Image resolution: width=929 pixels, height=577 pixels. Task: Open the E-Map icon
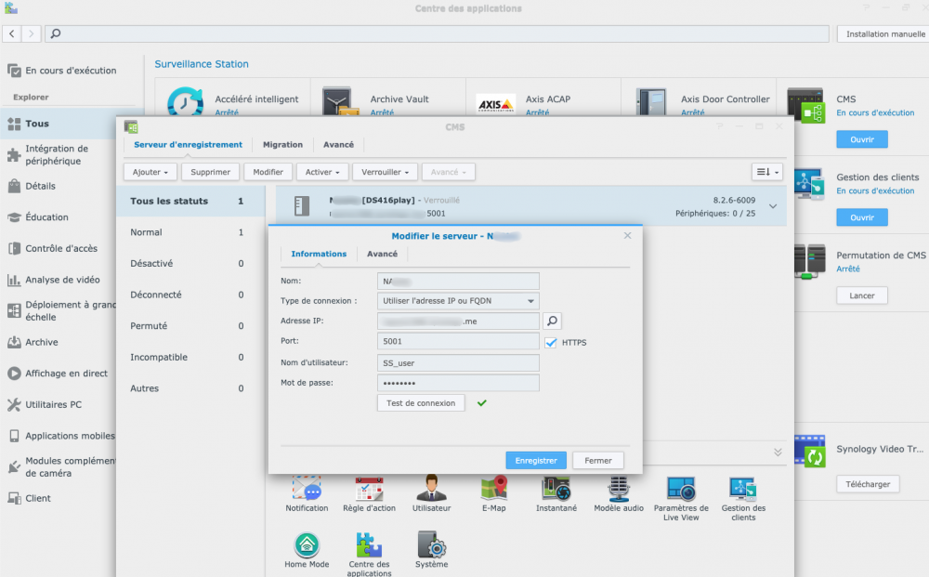coord(493,489)
